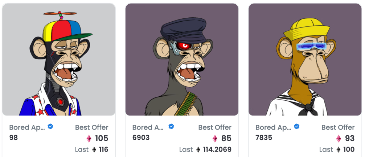
Task: Click the last sale price 114.2069
Action: pyautogui.click(x=217, y=149)
